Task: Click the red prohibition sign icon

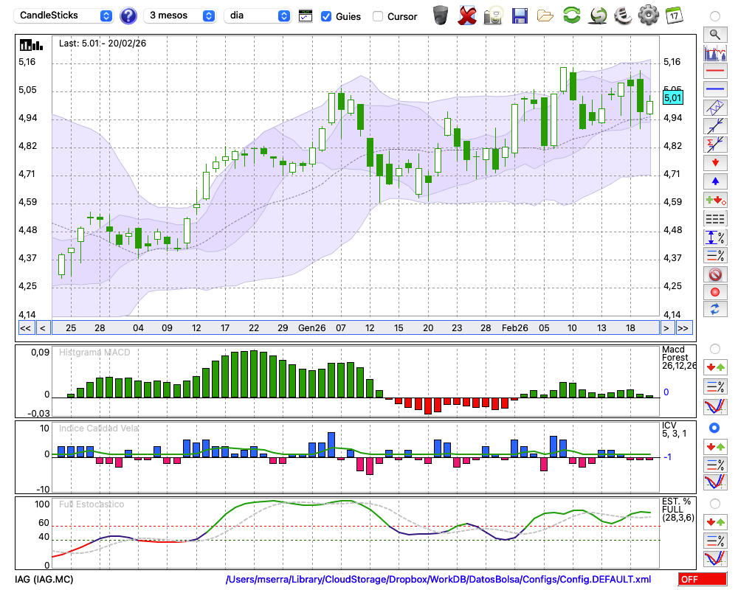Action: (714, 274)
